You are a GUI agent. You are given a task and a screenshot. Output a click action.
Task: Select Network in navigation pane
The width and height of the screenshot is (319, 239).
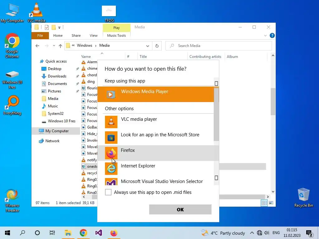tap(52, 141)
